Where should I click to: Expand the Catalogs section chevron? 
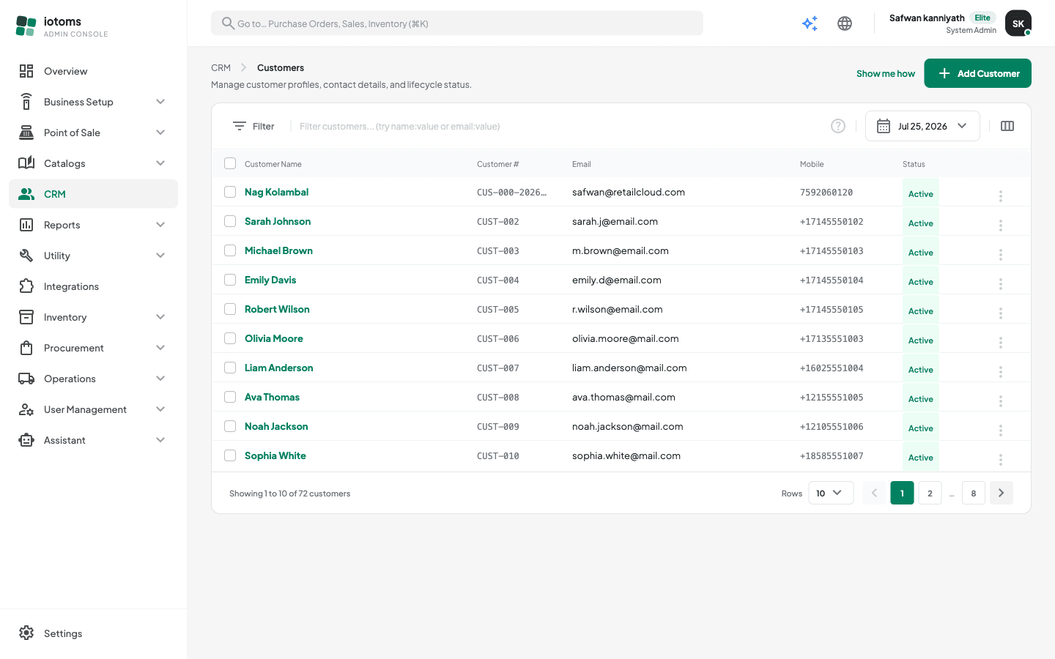point(160,163)
